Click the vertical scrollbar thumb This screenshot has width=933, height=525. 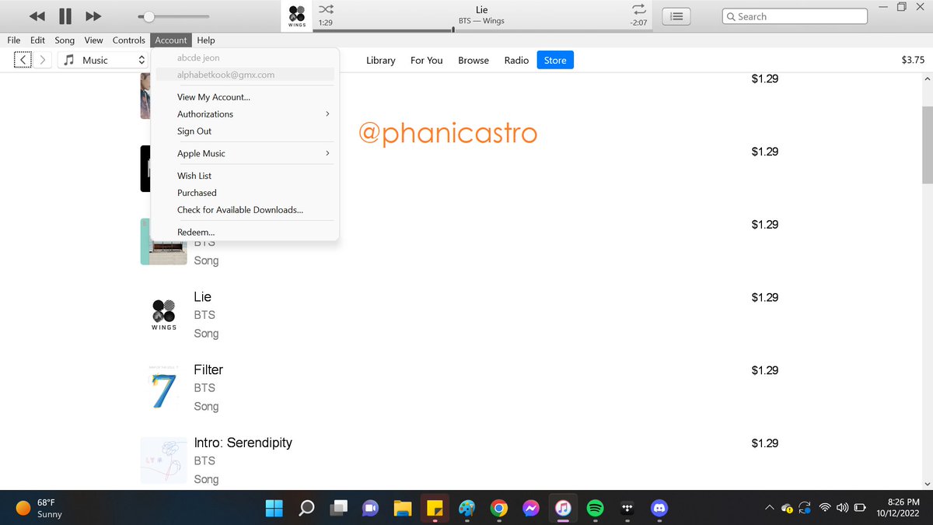tap(927, 145)
